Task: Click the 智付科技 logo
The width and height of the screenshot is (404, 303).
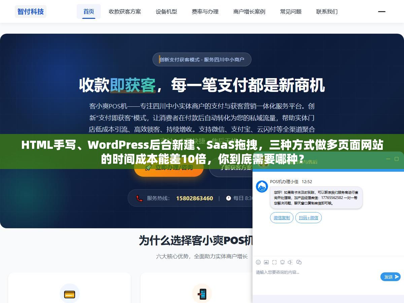Action: [31, 11]
